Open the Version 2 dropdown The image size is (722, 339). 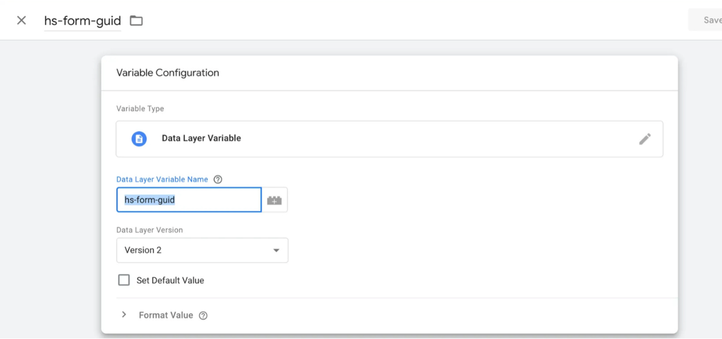(202, 250)
